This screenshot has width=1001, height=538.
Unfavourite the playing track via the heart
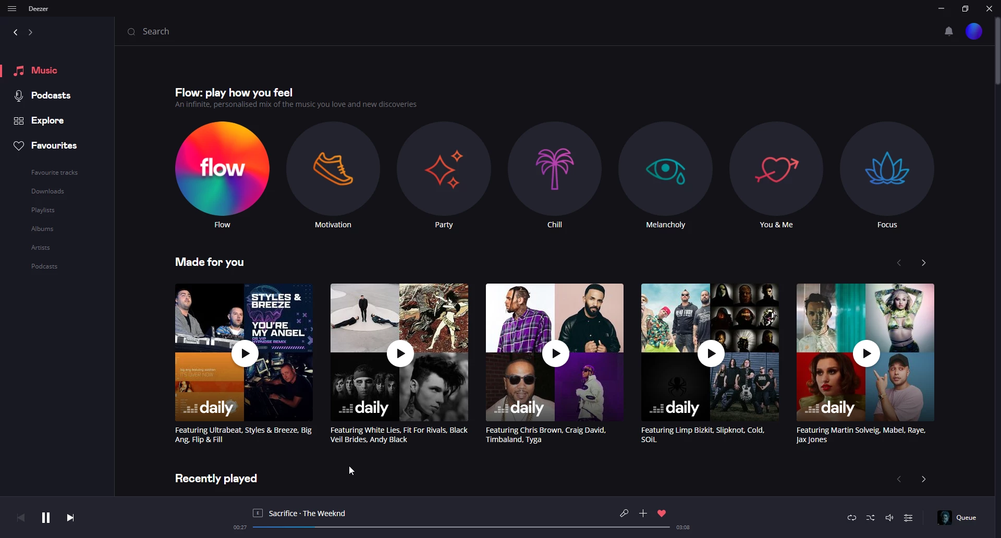662,513
